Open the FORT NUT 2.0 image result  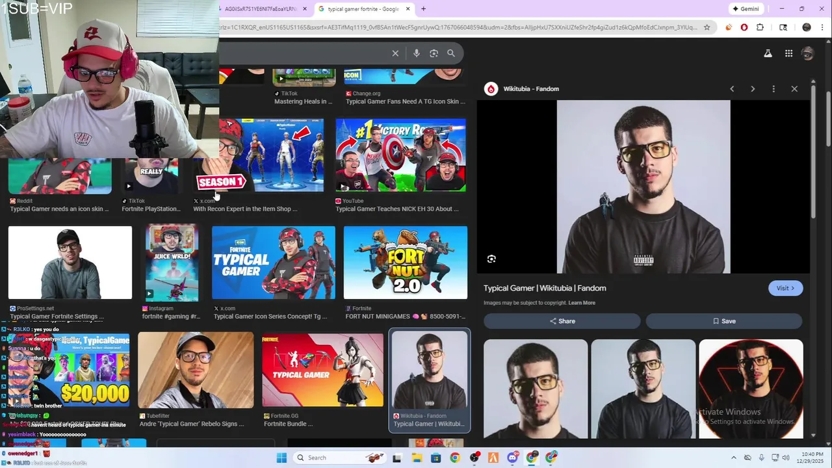tap(406, 263)
